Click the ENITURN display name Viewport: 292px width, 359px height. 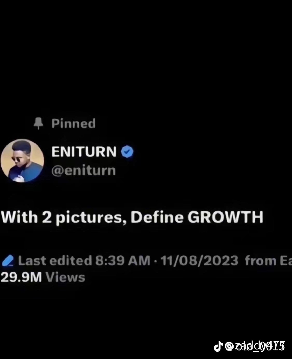84,151
